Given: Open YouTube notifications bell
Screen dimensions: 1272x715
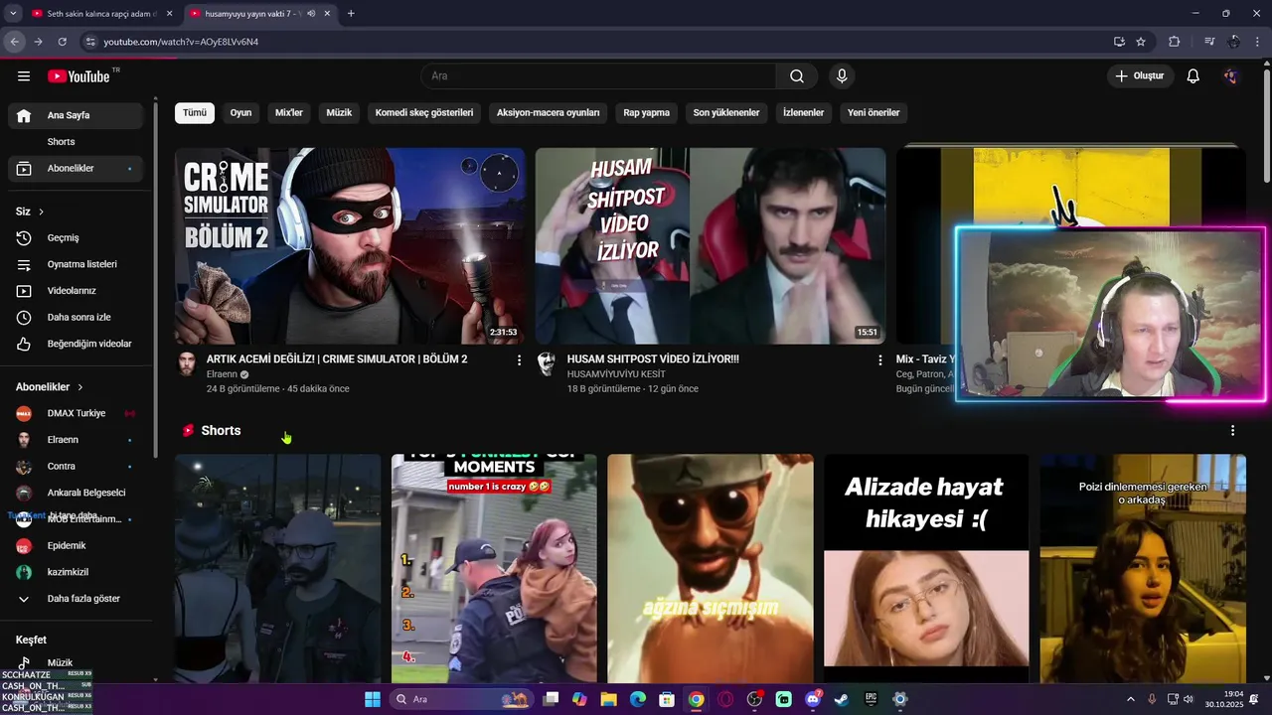Looking at the screenshot, I should (x=1193, y=76).
